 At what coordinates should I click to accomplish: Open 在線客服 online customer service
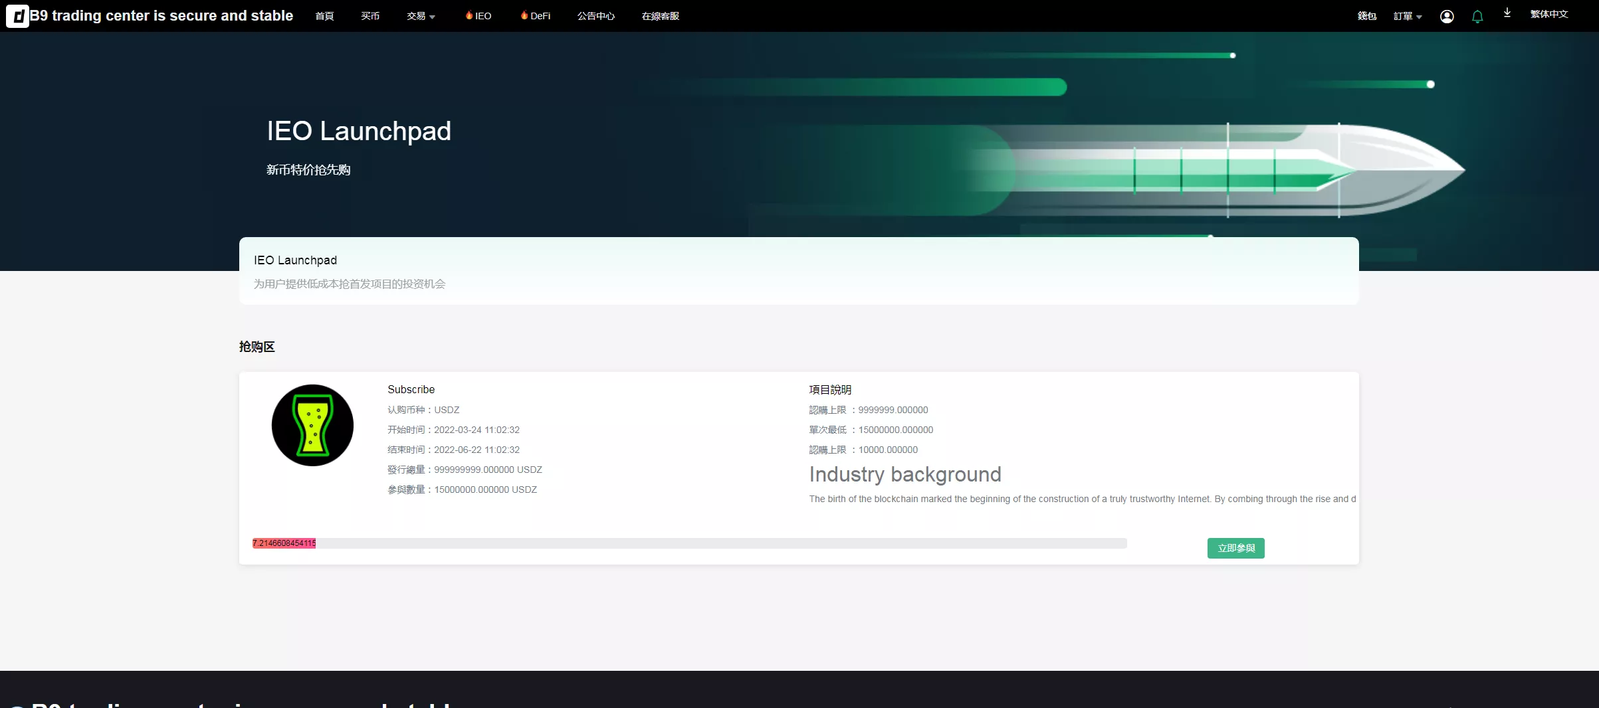tap(660, 16)
